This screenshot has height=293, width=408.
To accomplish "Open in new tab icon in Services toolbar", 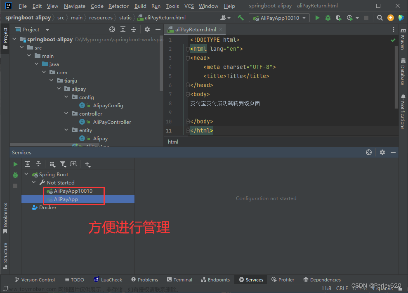I will [x=73, y=164].
